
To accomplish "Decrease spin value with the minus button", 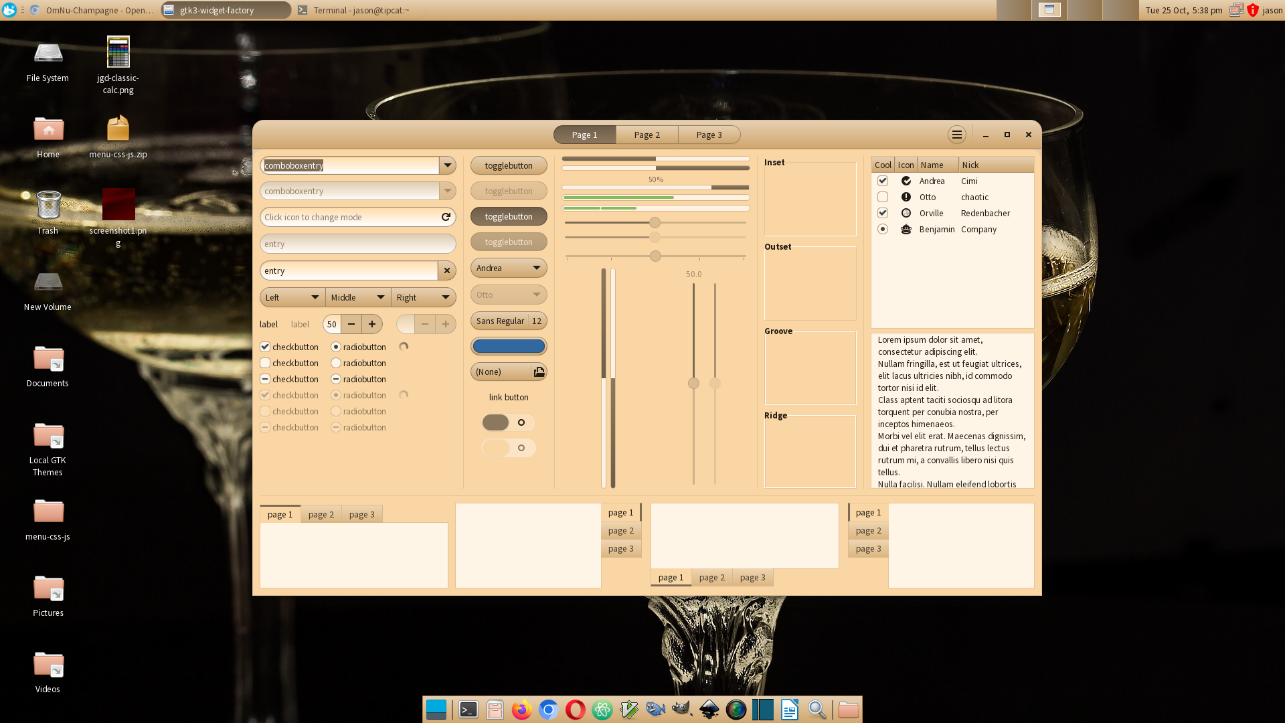I will tap(351, 324).
